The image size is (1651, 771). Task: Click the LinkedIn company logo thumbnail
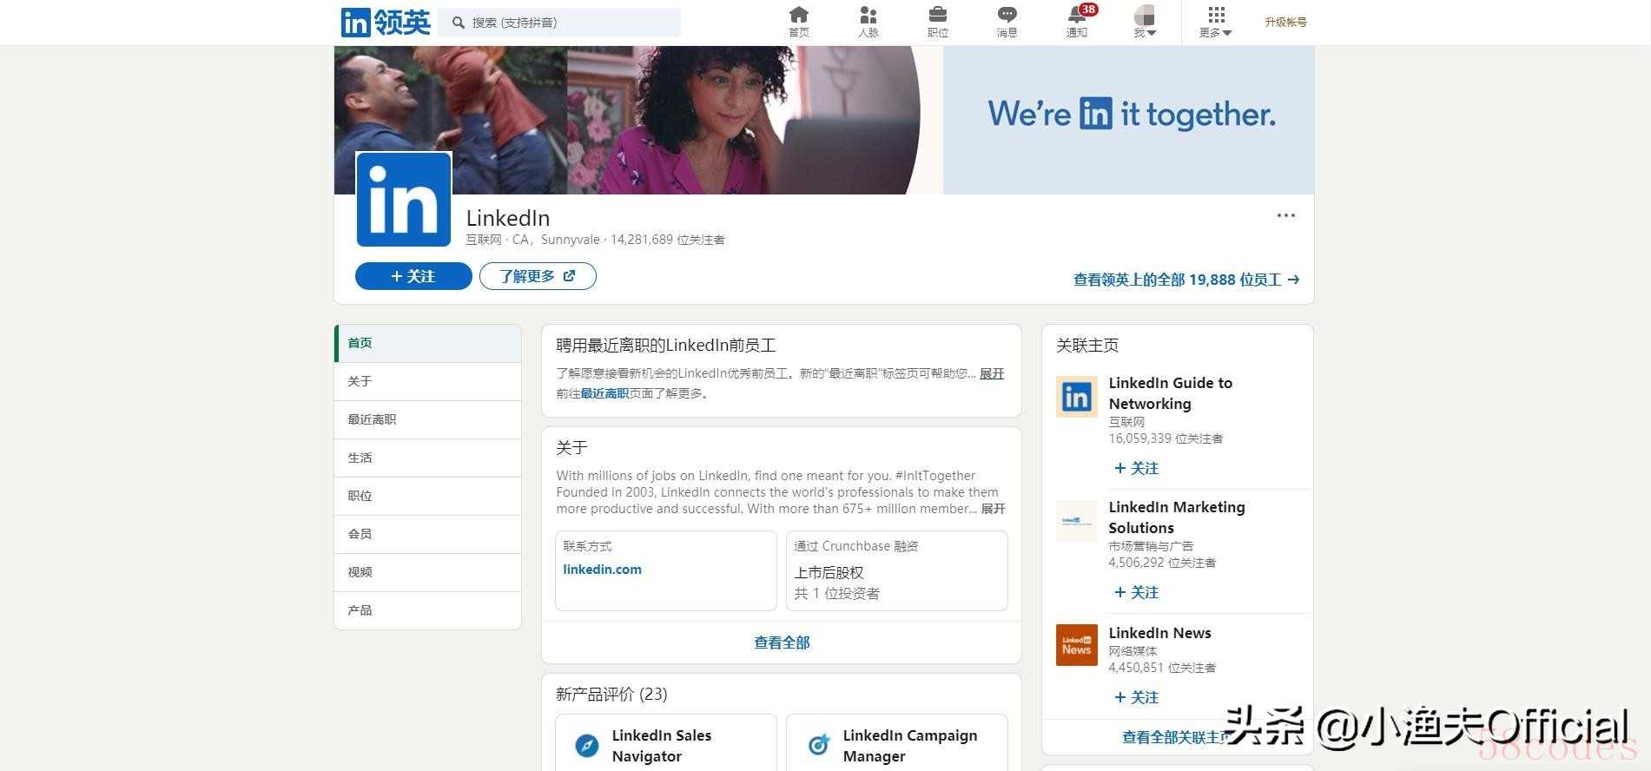(404, 200)
